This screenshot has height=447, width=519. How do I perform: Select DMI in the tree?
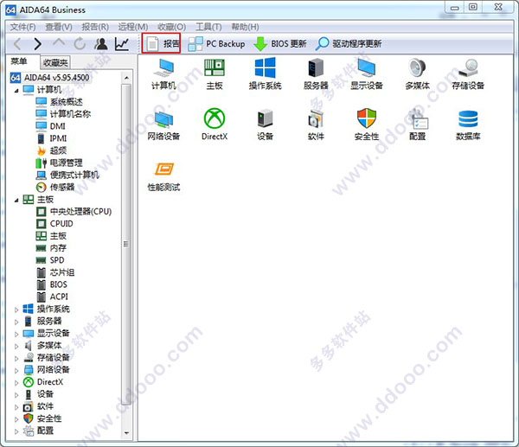tap(51, 126)
